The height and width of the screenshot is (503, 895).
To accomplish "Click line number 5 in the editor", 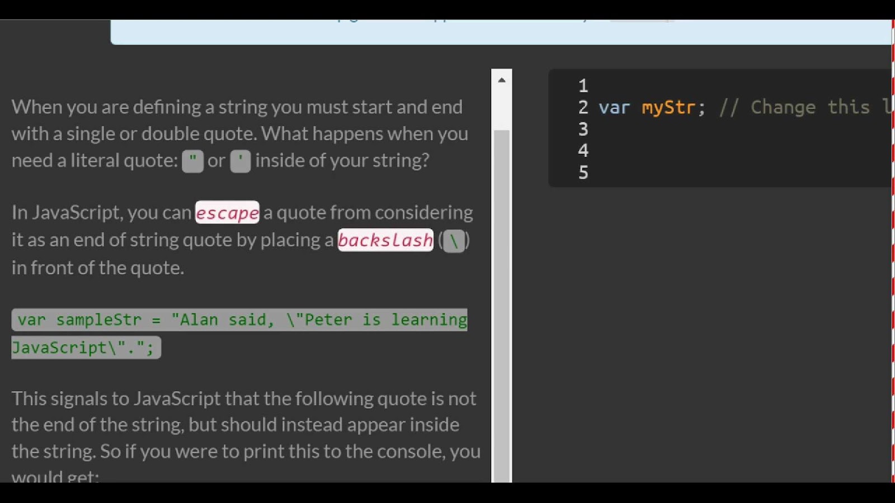I will 583,173.
